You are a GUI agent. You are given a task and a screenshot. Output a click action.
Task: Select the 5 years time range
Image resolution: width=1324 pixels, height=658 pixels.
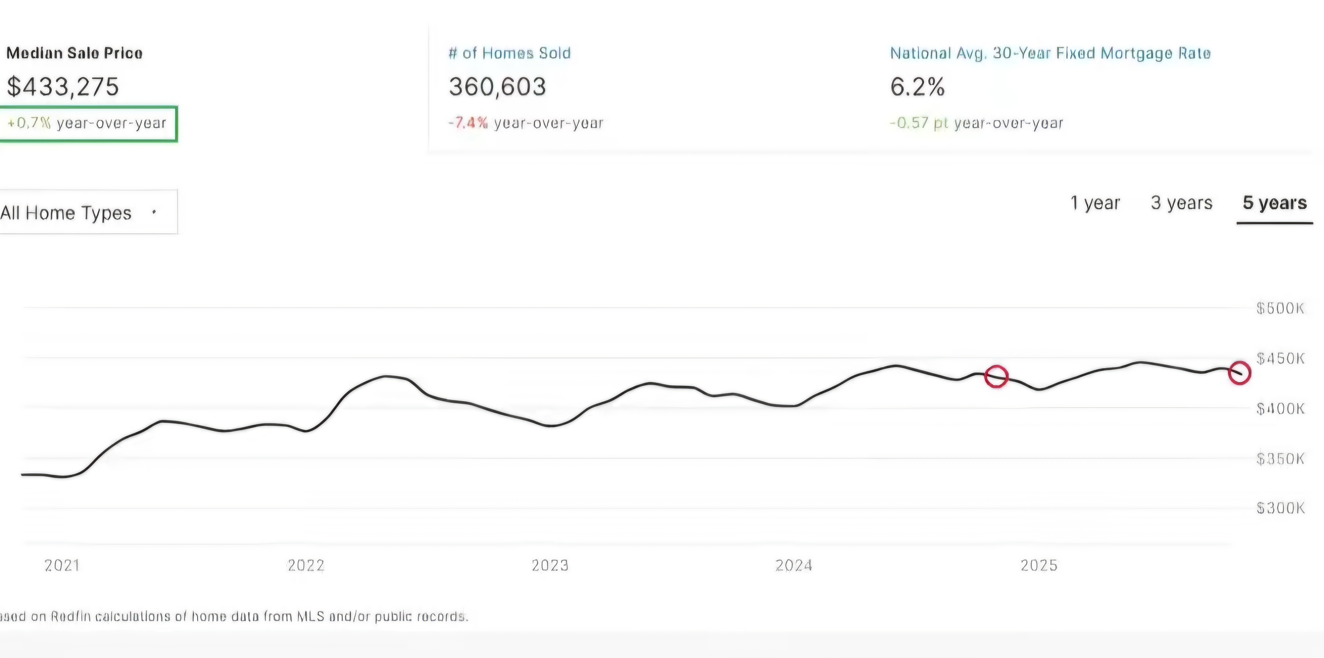tap(1275, 203)
